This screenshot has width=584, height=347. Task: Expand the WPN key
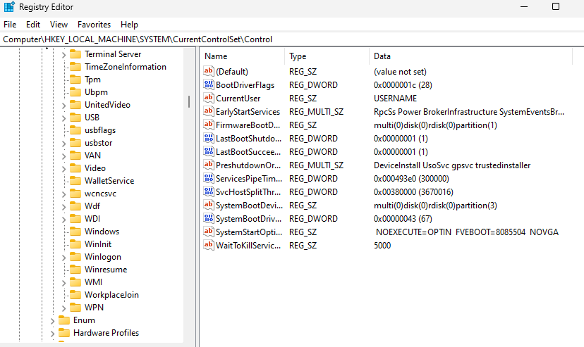tap(63, 308)
